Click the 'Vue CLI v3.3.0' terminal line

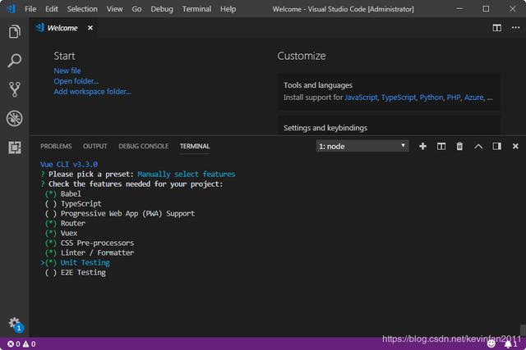(69, 164)
